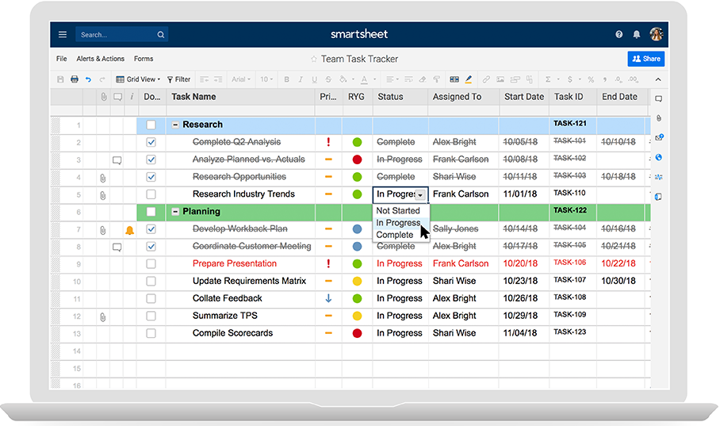Image resolution: width=720 pixels, height=426 pixels.
Task: Check Done for Prepare Presentation
Action: pos(151,264)
